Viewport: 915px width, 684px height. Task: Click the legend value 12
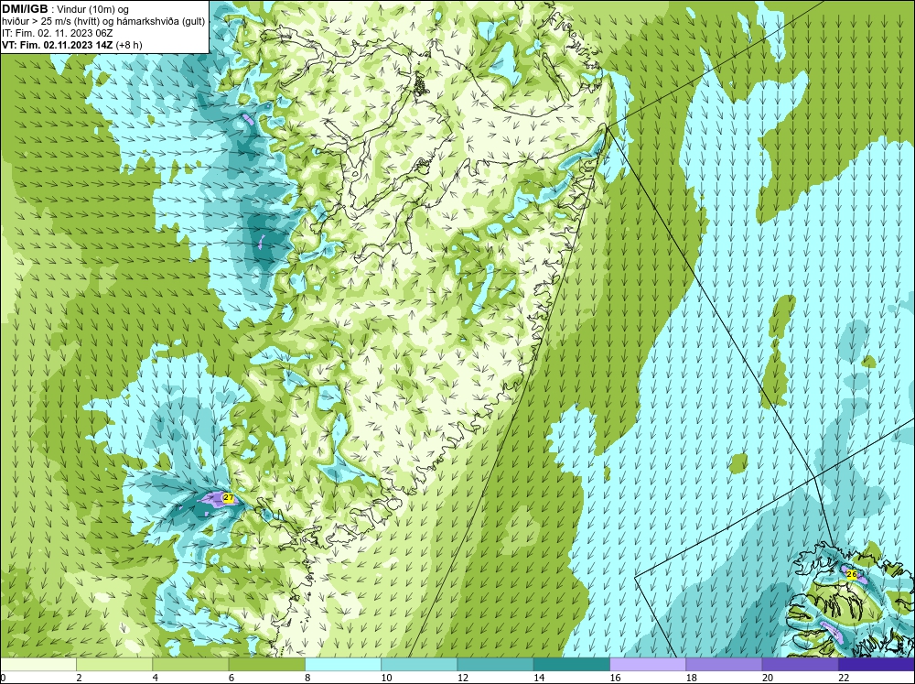tap(463, 678)
